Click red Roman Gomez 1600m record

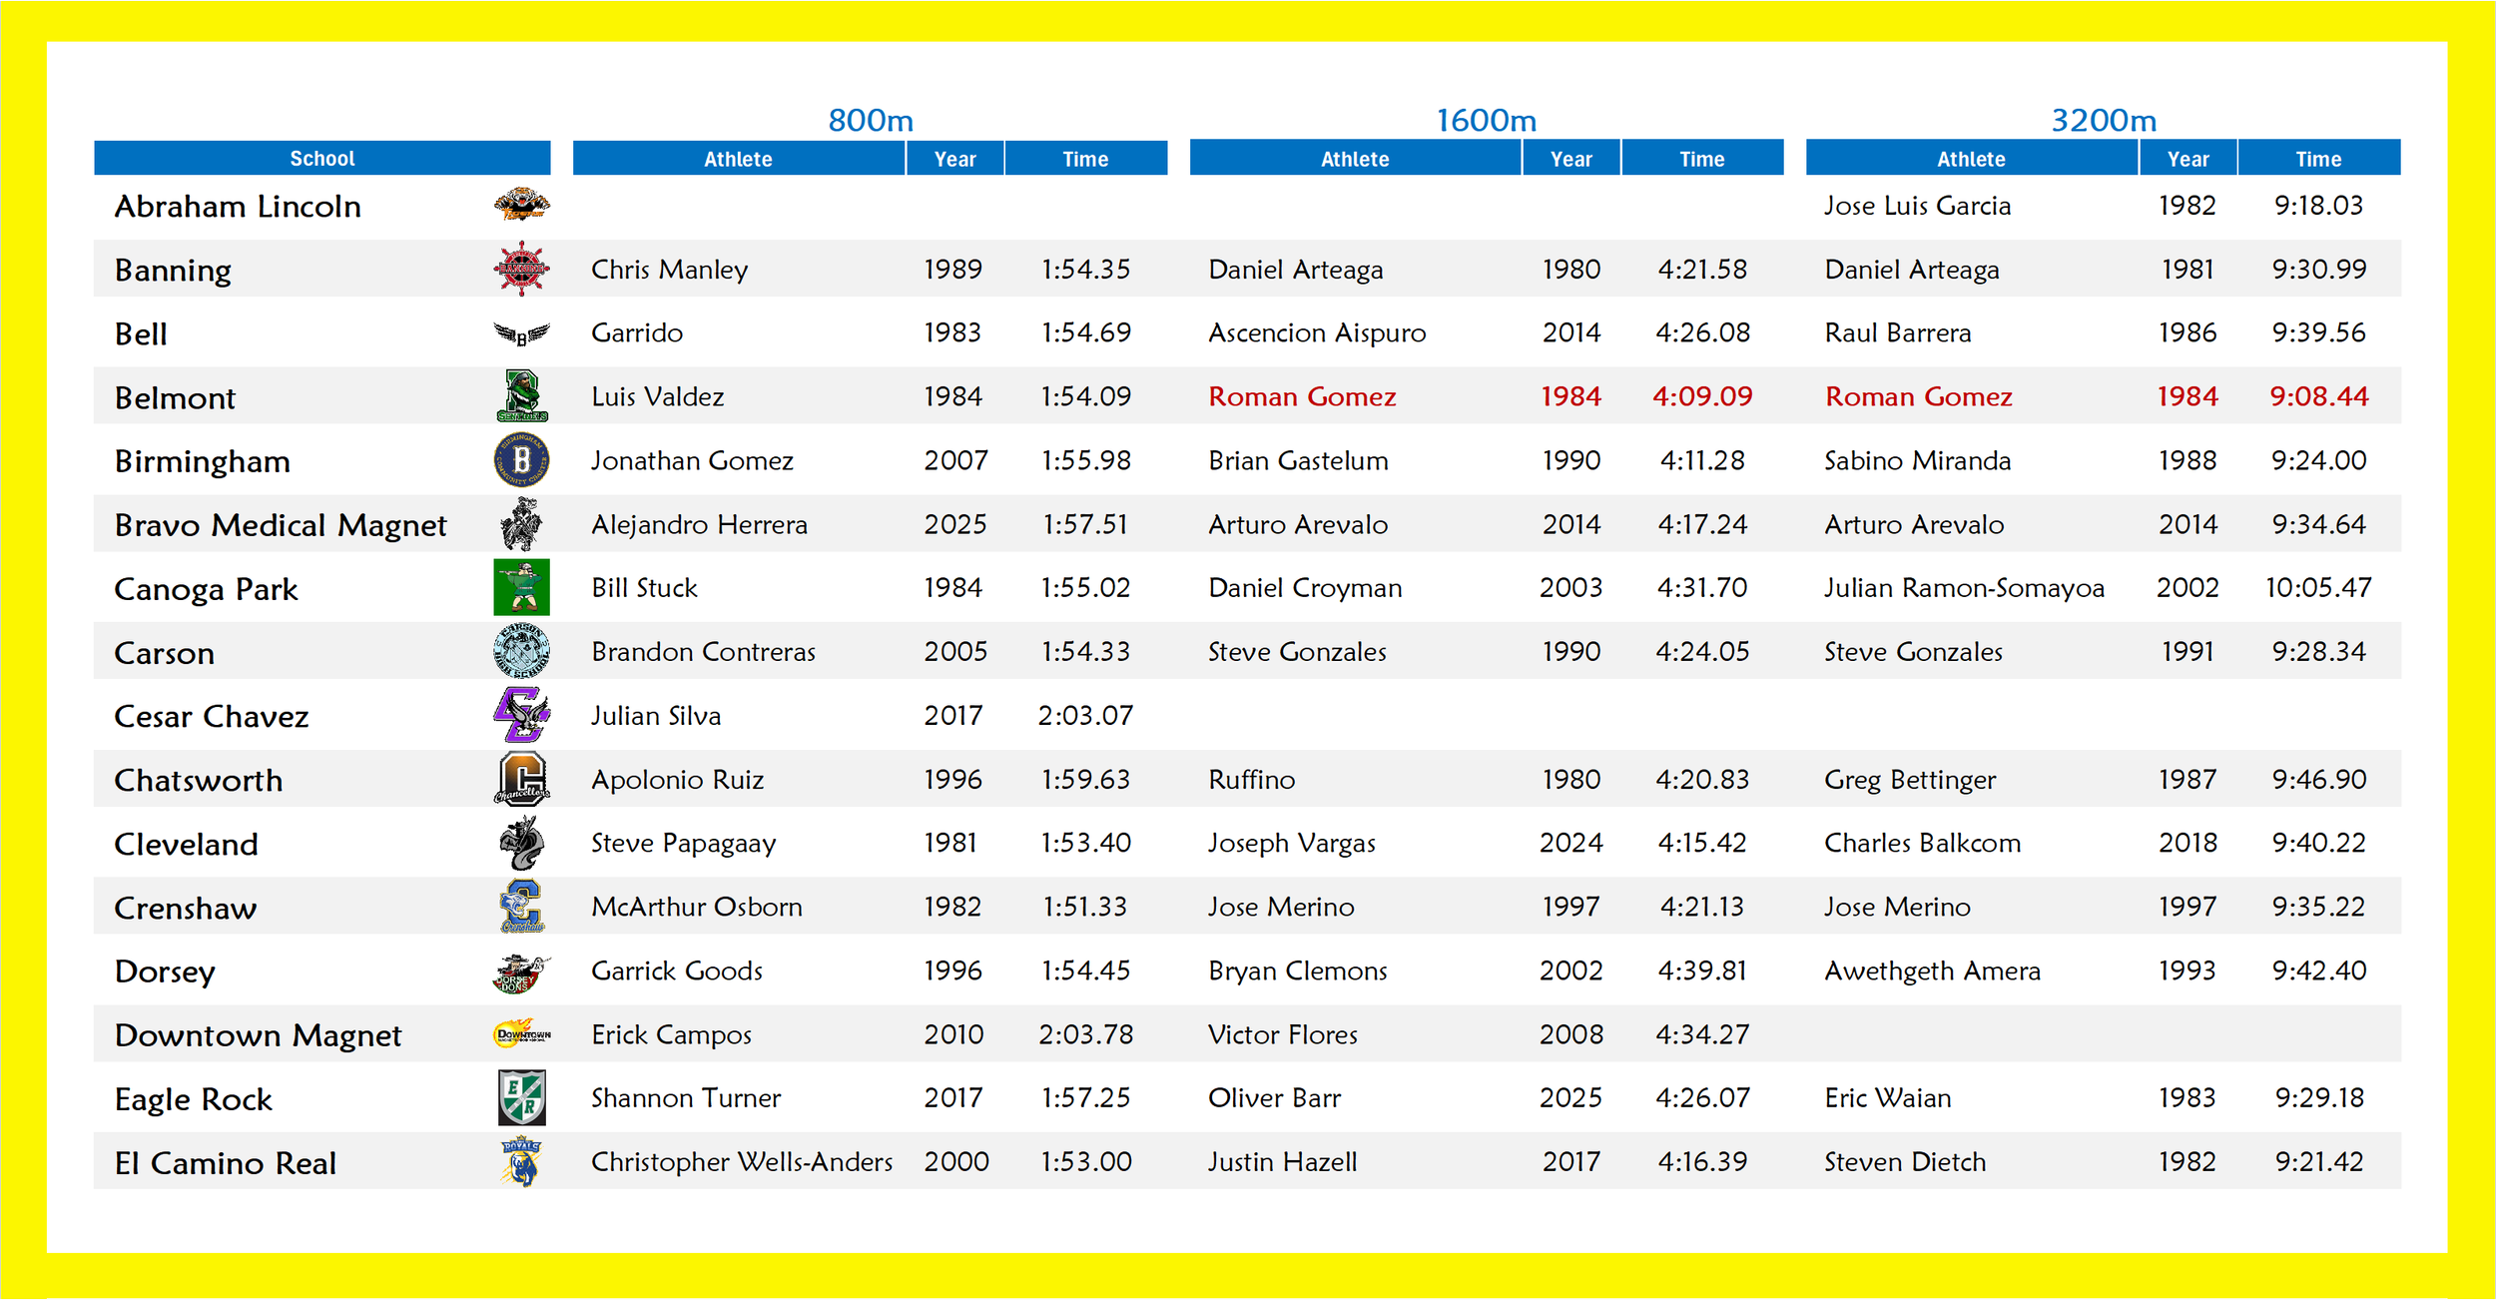1301,396
